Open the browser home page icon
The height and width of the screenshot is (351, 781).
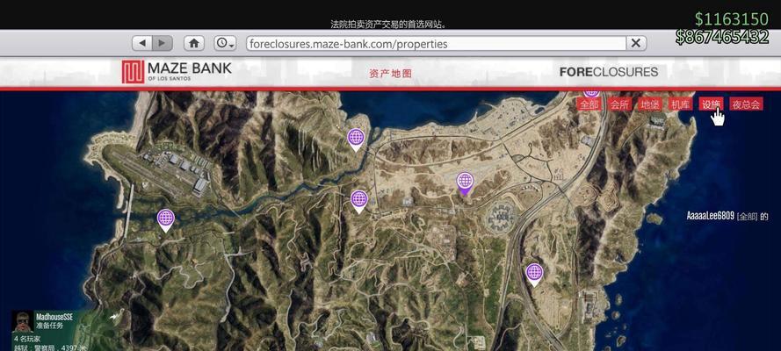(194, 43)
